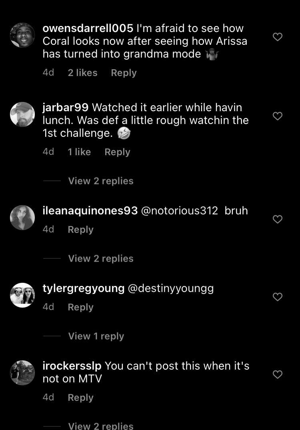Show 1 reply under tylergregyoung's comment
This screenshot has height=430, width=300.
pyautogui.click(x=96, y=336)
